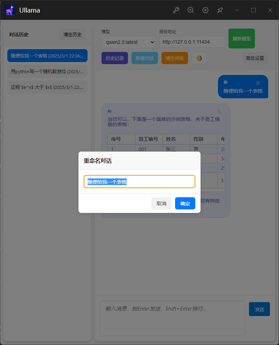Toggle dark mode with the moon button
This screenshot has height=345, width=279.
coord(199,58)
